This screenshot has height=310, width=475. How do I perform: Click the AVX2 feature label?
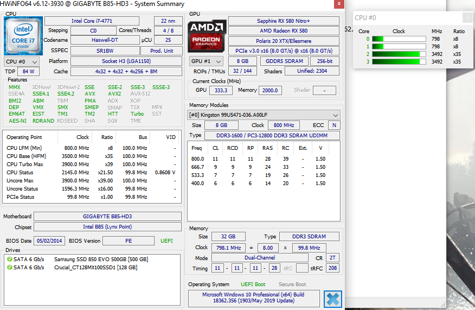[x=114, y=94]
